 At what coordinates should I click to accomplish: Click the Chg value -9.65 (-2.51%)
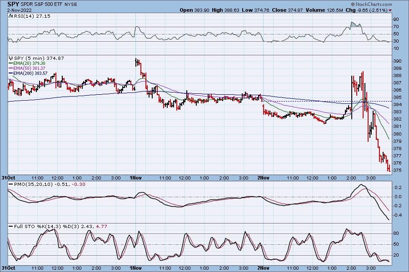click(372, 10)
